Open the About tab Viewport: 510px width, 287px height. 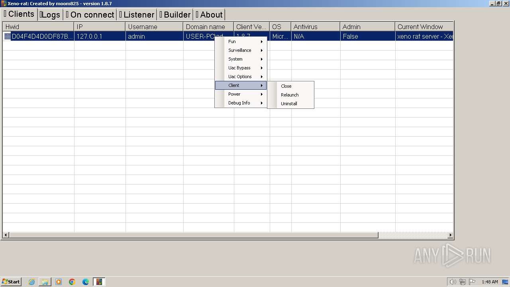209,15
